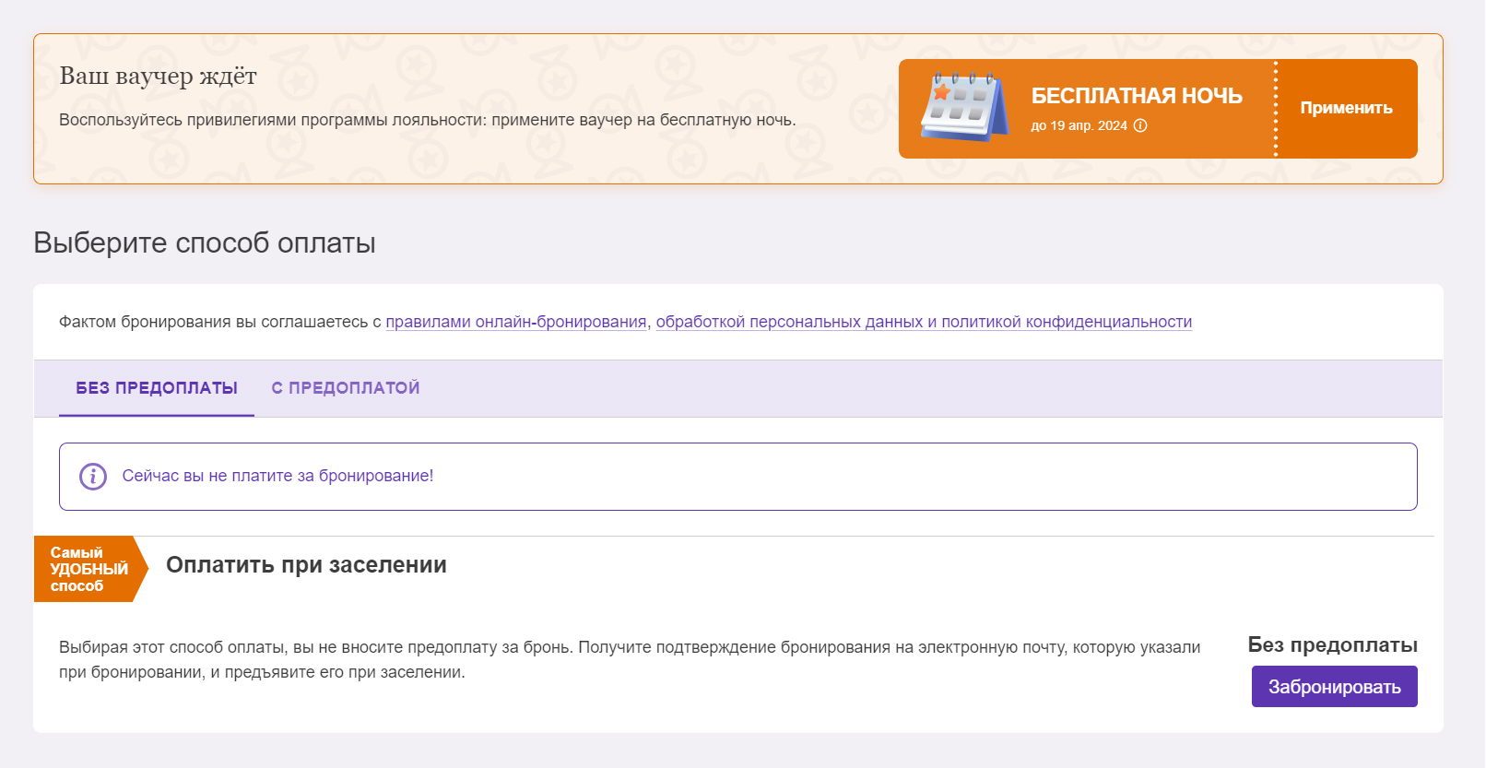Viewport: 1486px width, 768px height.
Task: Click the calendar voucher icon
Action: [963, 106]
